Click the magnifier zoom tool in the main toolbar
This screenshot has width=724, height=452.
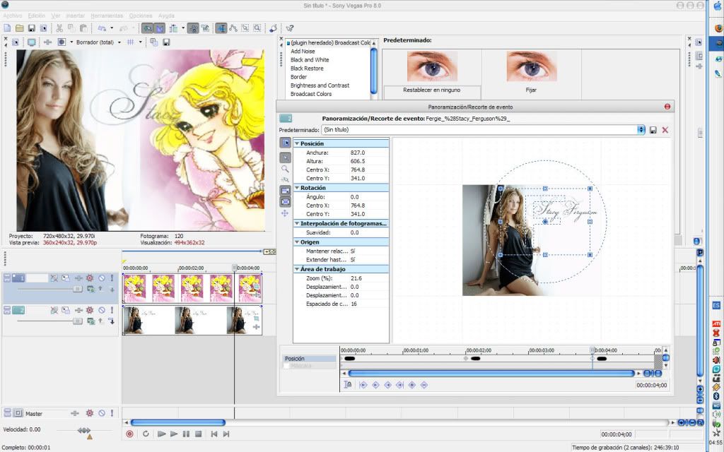pos(257,28)
